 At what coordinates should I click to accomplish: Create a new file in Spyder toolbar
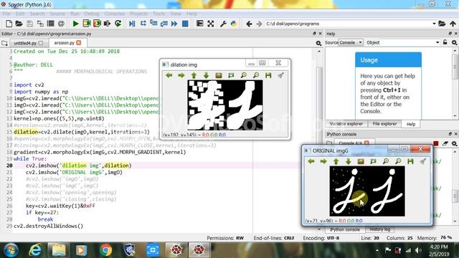tap(9, 24)
